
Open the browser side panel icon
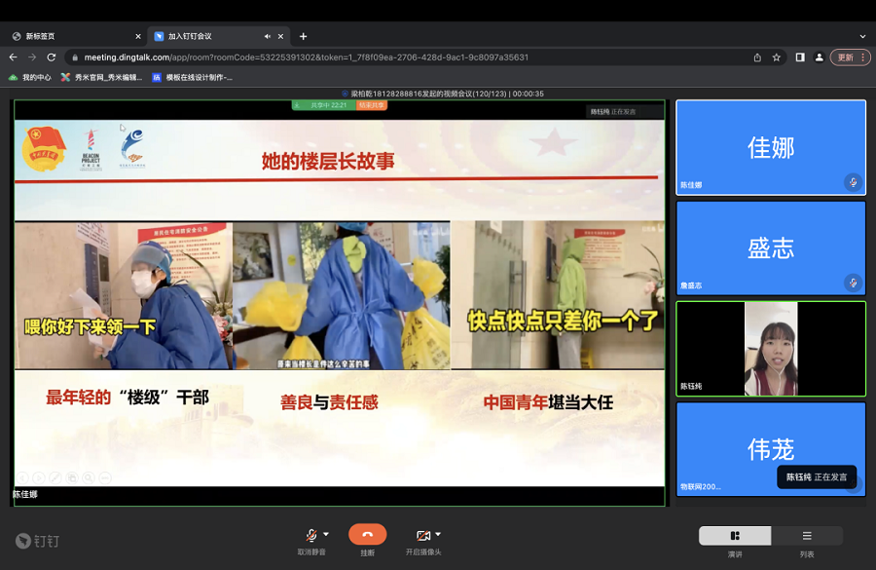(800, 57)
